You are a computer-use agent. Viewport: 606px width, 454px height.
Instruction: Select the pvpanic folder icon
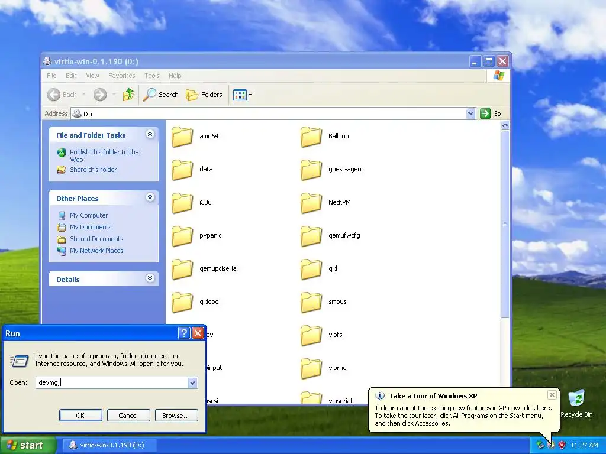coord(182,236)
